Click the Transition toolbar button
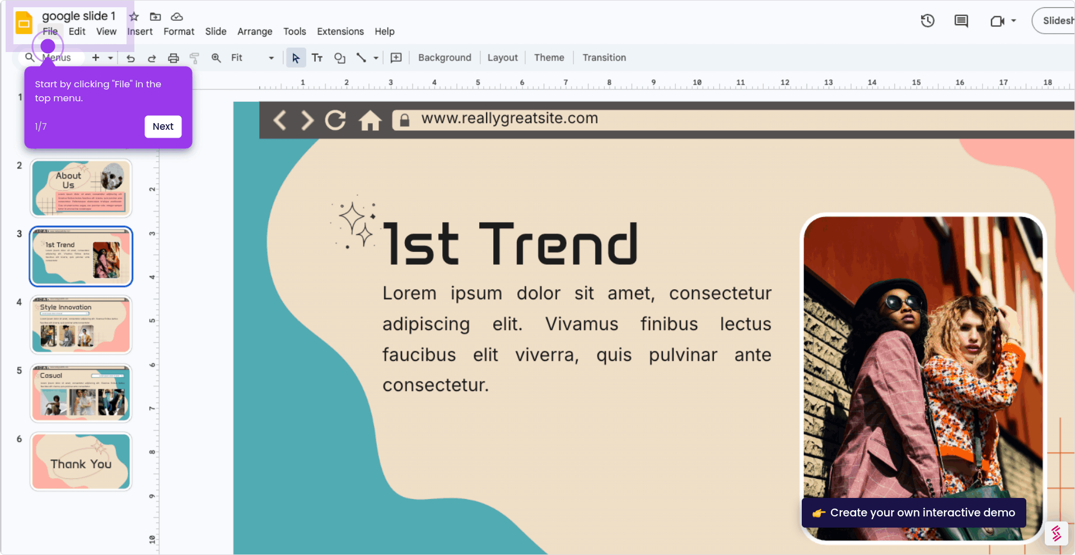Image resolution: width=1075 pixels, height=555 pixels. point(604,58)
